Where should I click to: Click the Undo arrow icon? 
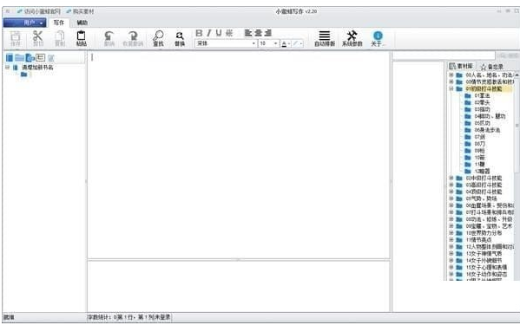(109, 36)
